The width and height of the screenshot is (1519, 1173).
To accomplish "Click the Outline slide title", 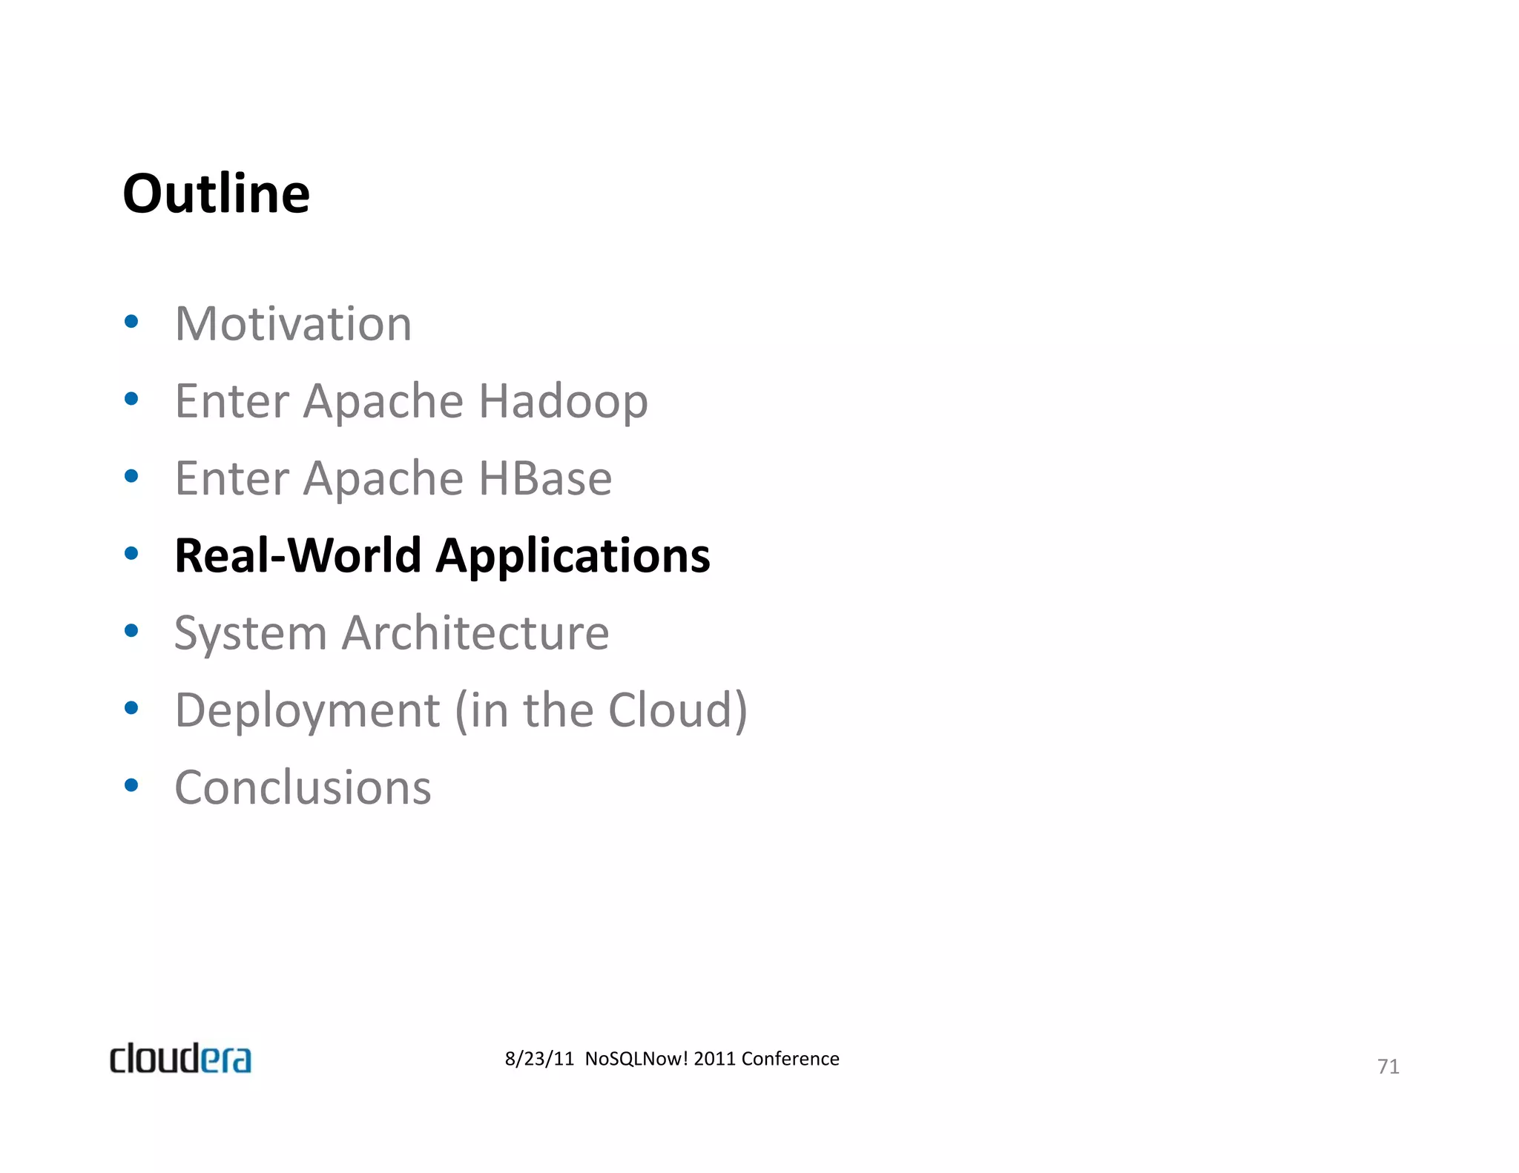I will click(x=216, y=194).
